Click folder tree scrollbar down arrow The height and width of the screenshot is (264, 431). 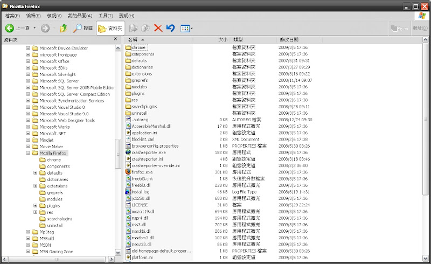pyautogui.click(x=118, y=253)
